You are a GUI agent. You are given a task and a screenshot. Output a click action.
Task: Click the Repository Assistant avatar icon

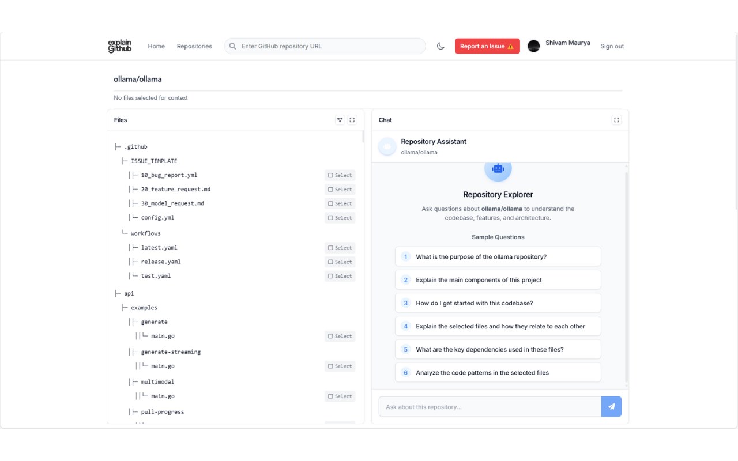[387, 147]
